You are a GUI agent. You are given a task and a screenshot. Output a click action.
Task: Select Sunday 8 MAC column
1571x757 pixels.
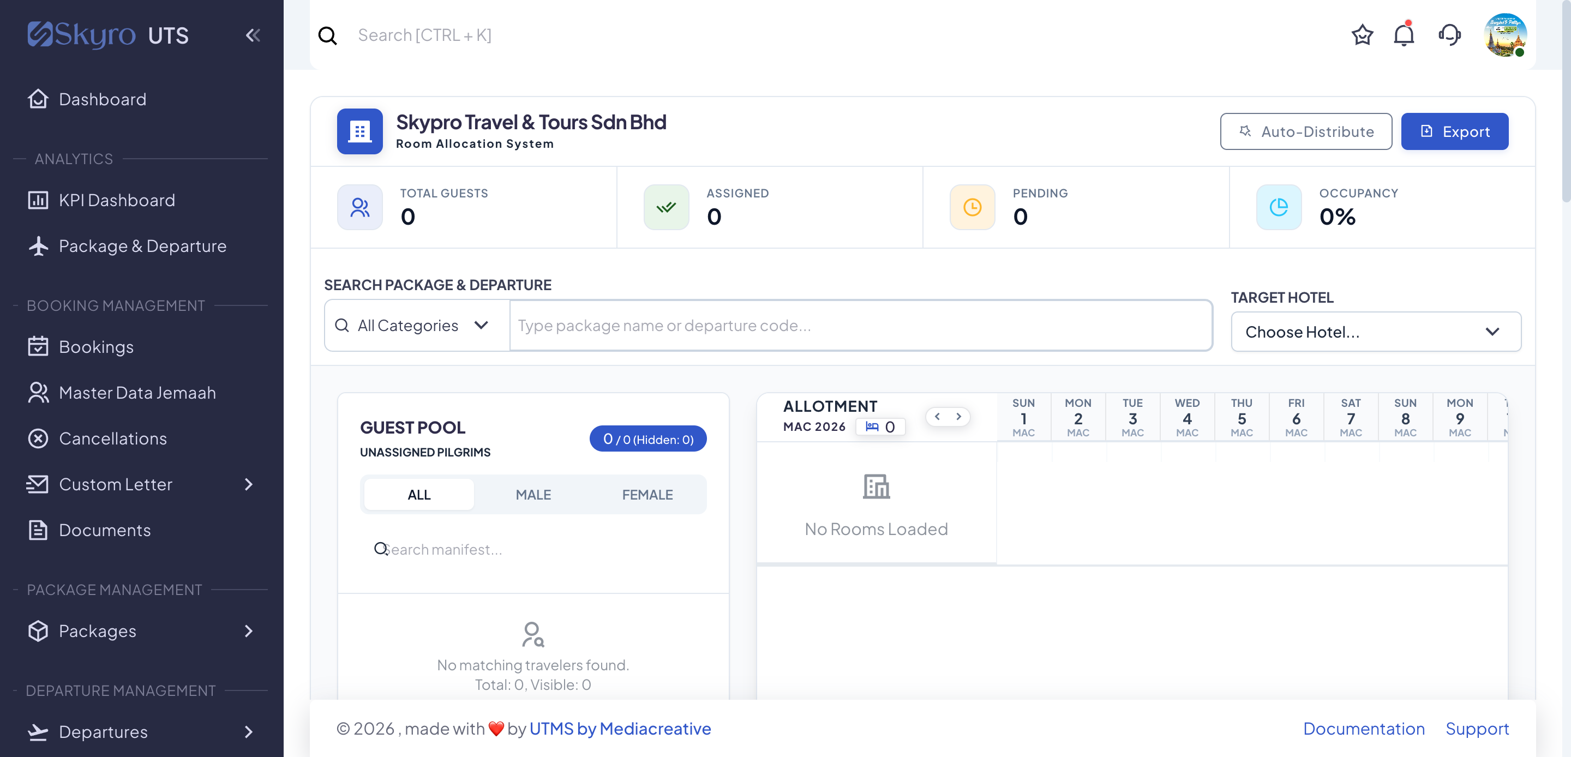pos(1405,417)
